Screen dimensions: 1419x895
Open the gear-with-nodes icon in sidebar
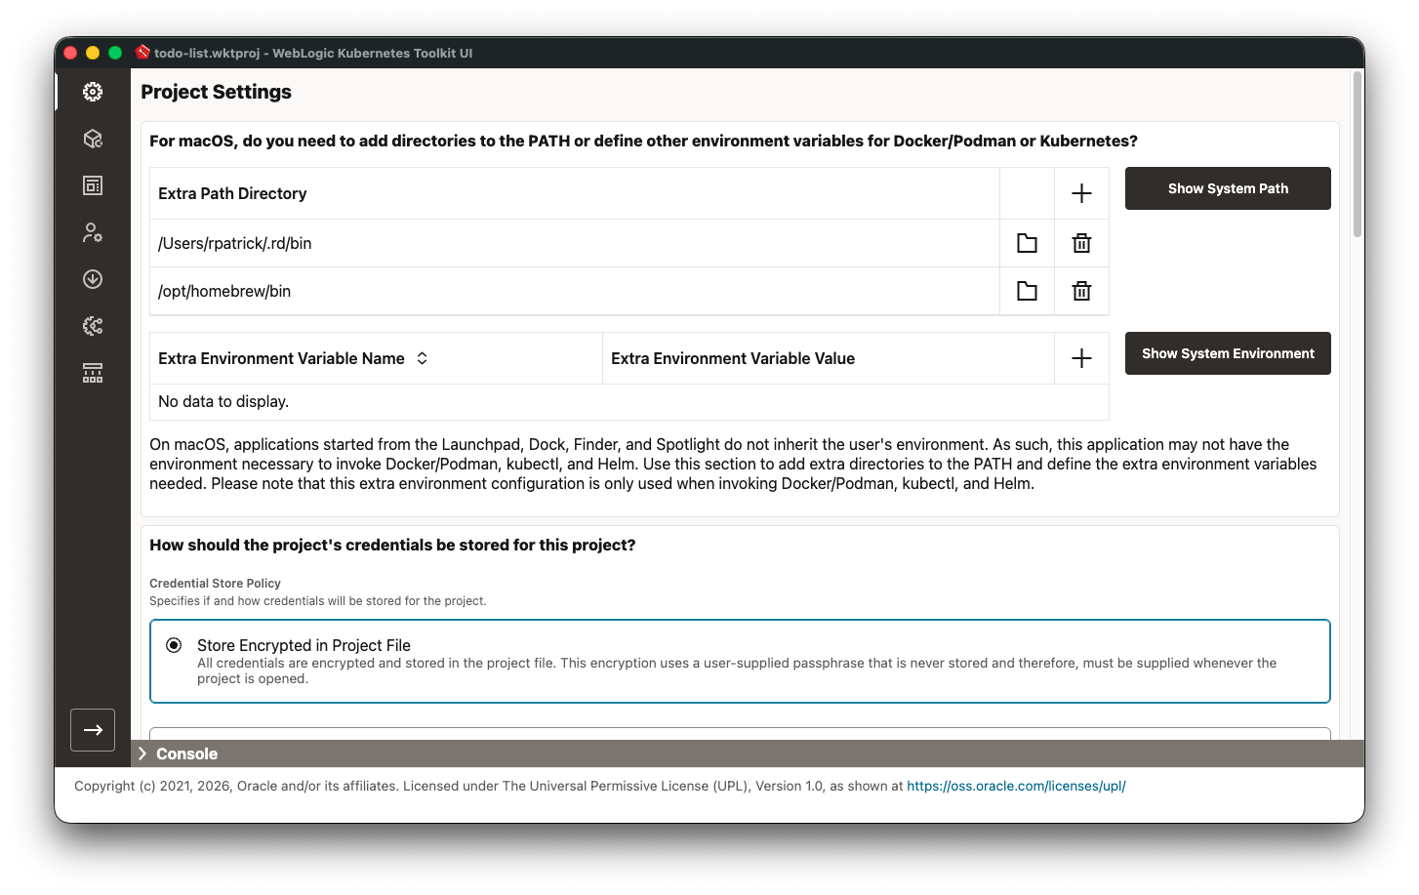[x=93, y=326]
